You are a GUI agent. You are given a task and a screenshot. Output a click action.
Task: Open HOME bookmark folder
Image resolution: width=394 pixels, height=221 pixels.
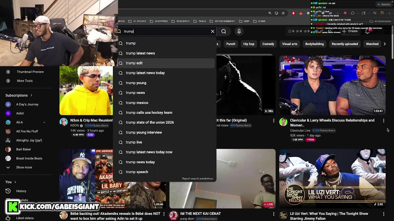259,21
